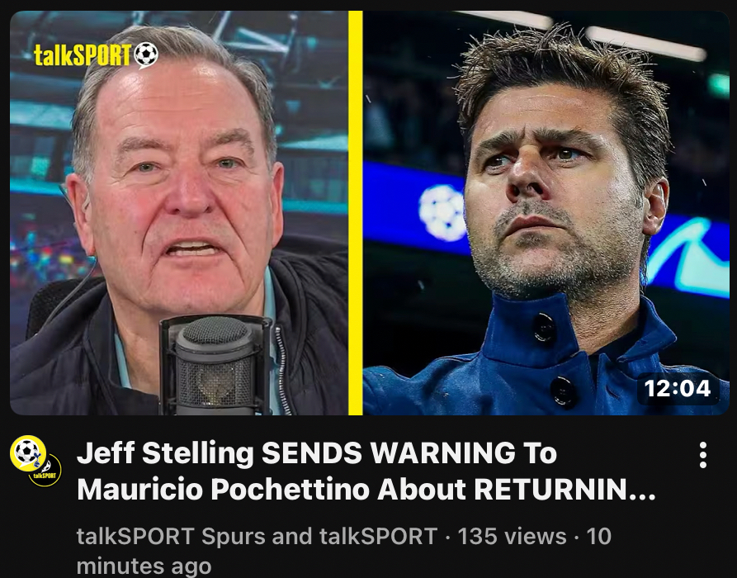Open the video via the "Jeff Stelling SENDS WARNING" title

tap(316, 452)
